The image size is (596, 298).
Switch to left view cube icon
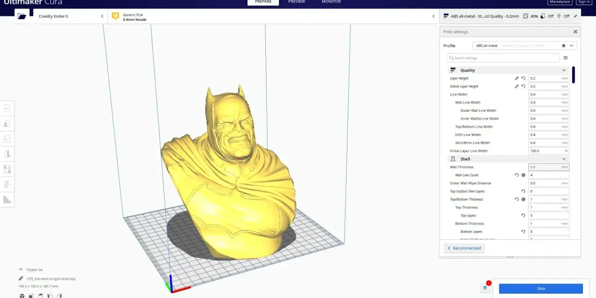click(x=50, y=296)
